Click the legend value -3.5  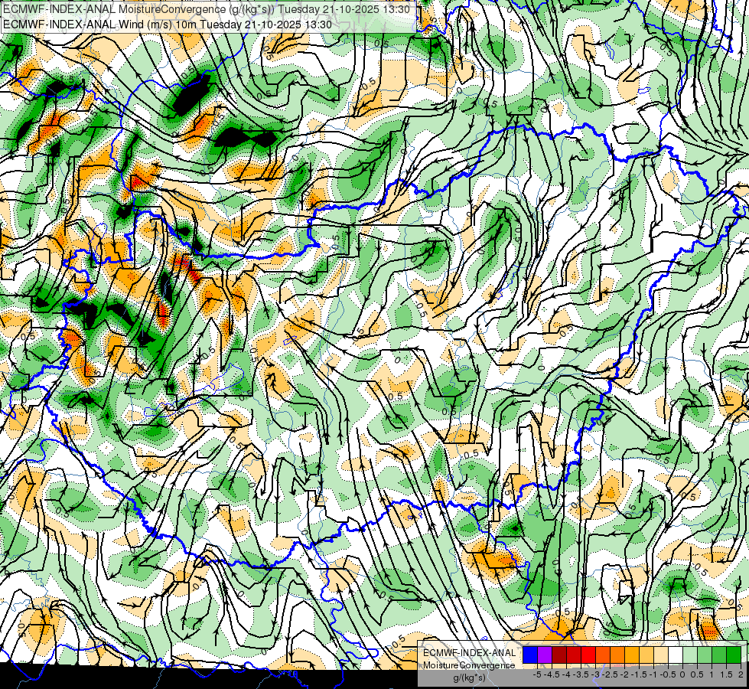[581, 674]
